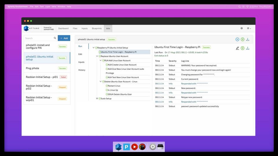Viewport: 278px width, 156px height.
Task: Switch to the Edit side tab
Action: point(80,54)
